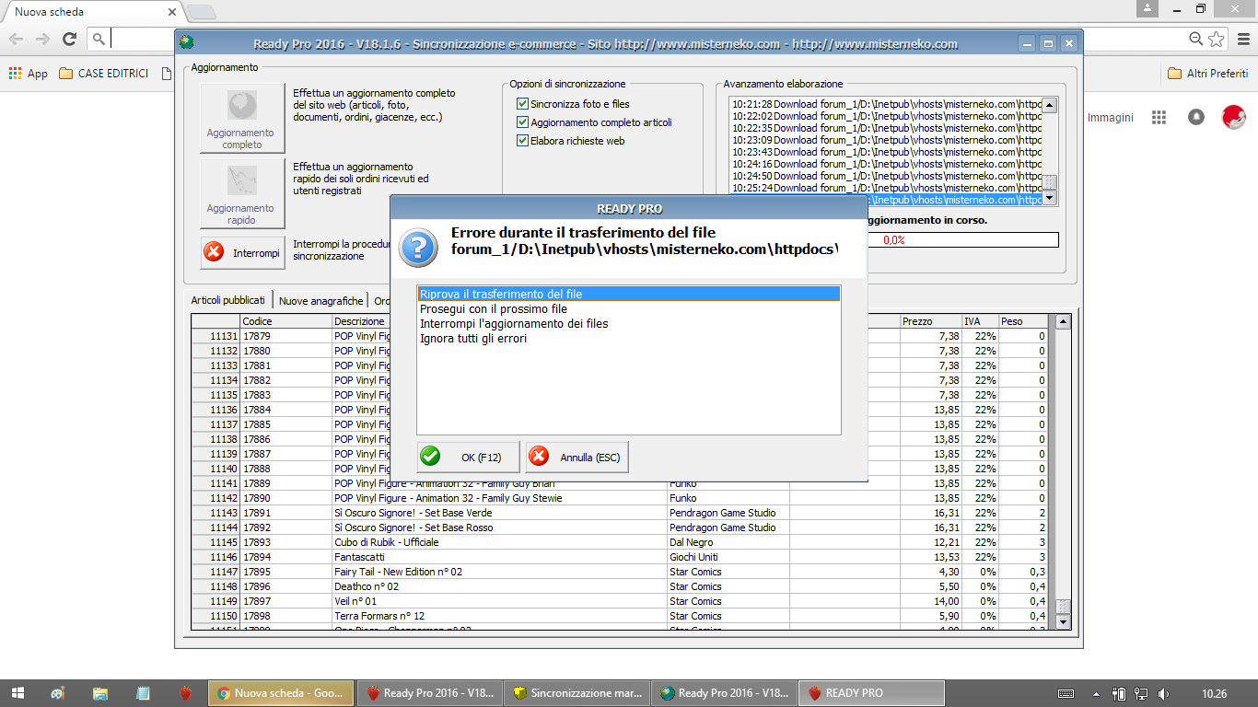Launch File Explorer from the taskbar
This screenshot has height=707, width=1258.
tap(100, 692)
